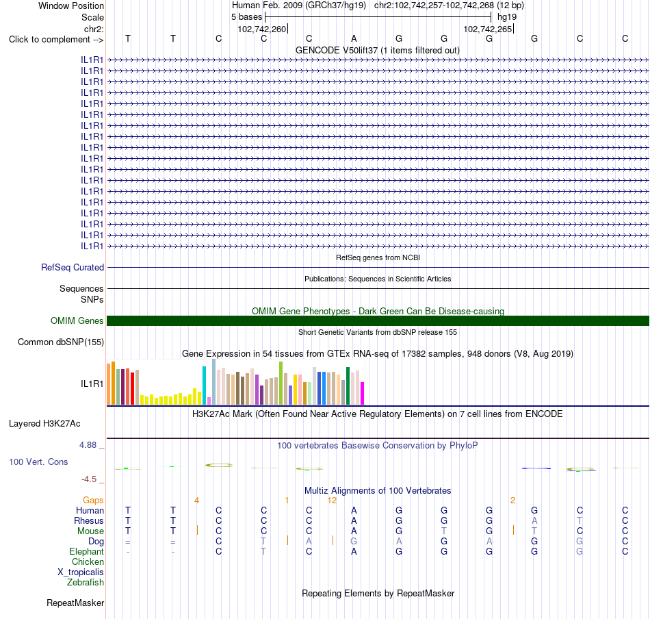This screenshot has width=650, height=619.
Task: Click the magenta bar in the GTEx chart
Action: (363, 393)
